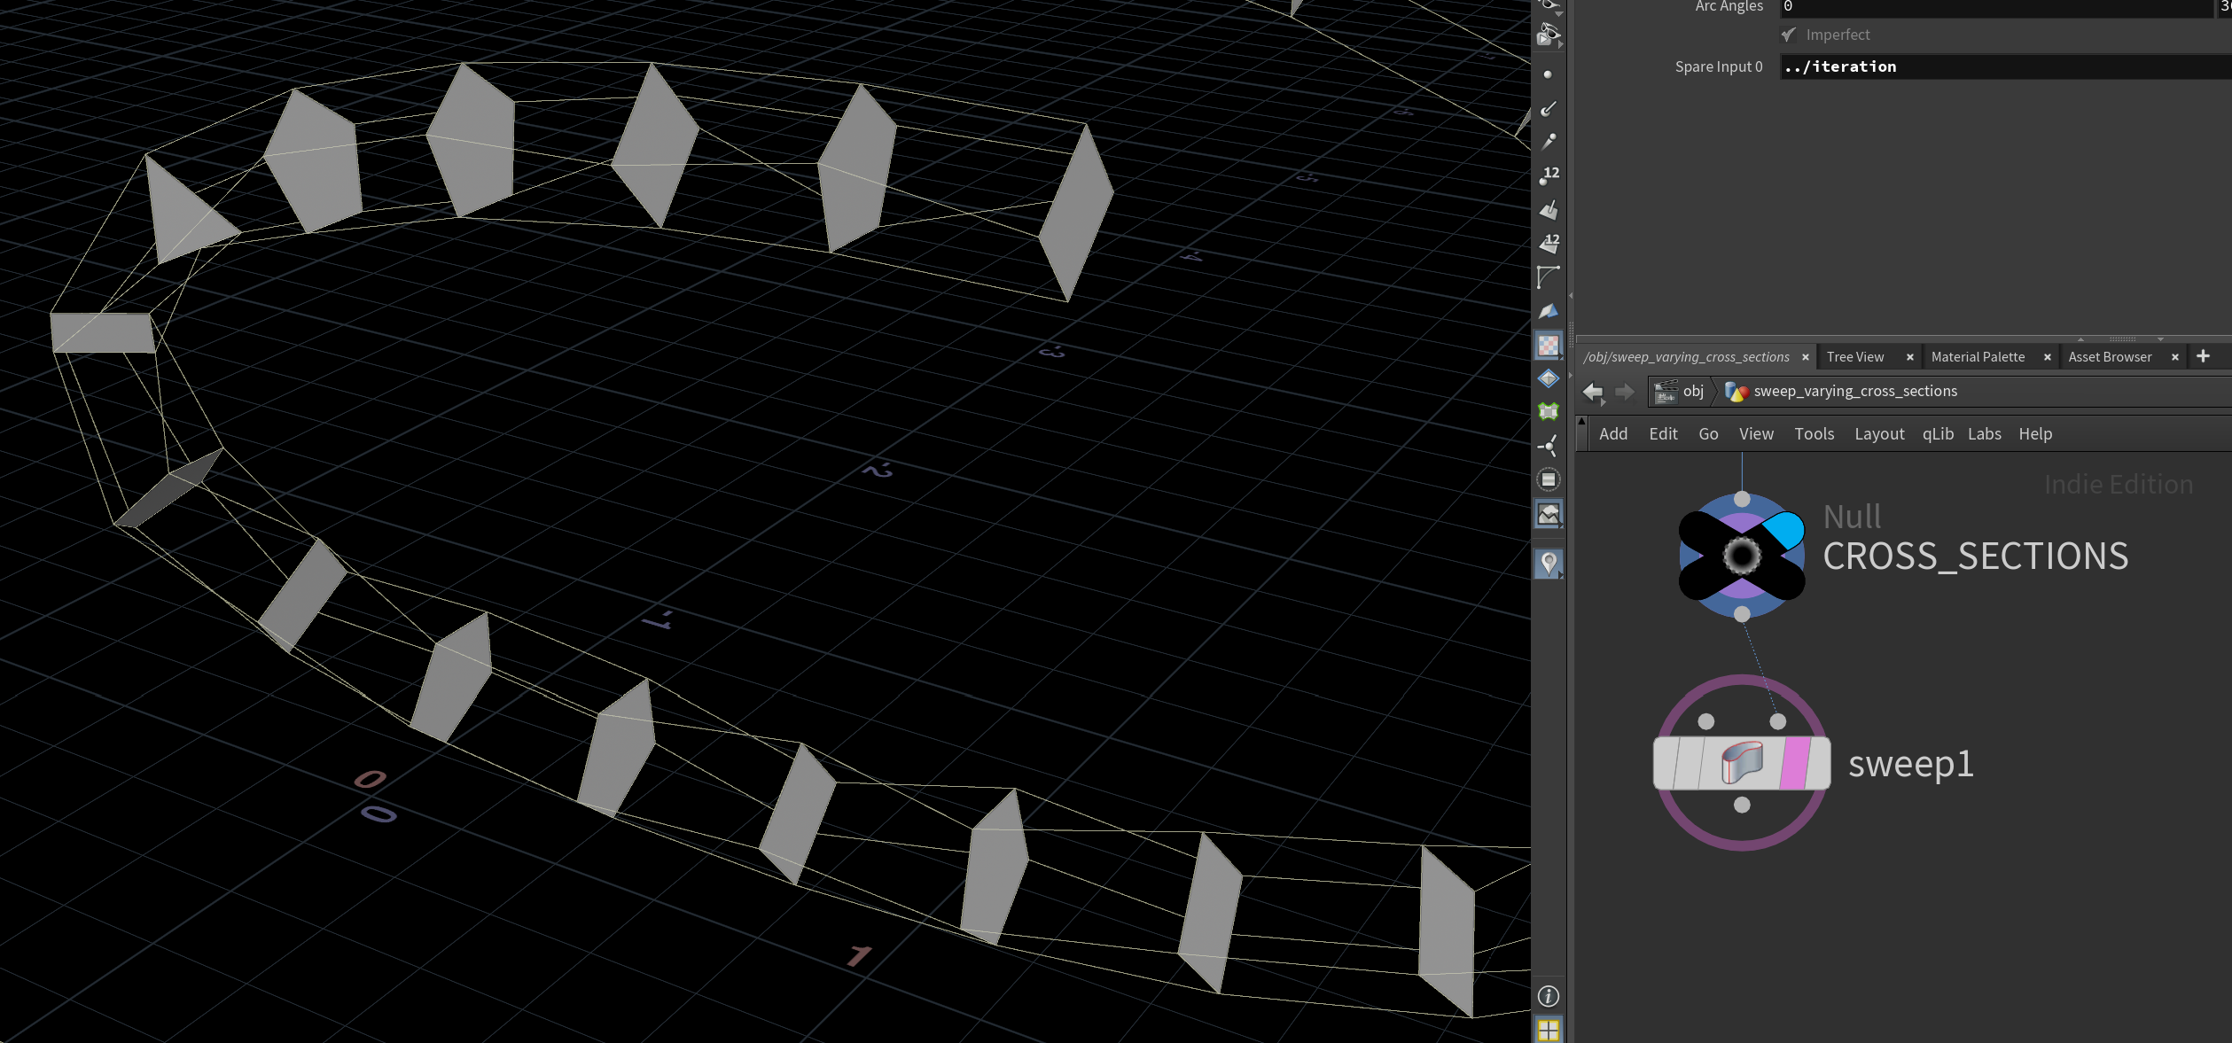Viewport: 2232px width, 1043px height.
Task: Toggle the checkered transparency display option
Action: click(x=1548, y=346)
